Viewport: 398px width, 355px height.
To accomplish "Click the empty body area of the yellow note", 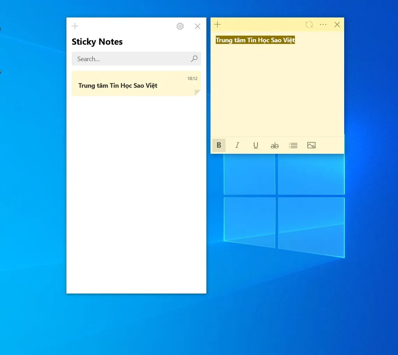I will [x=277, y=91].
